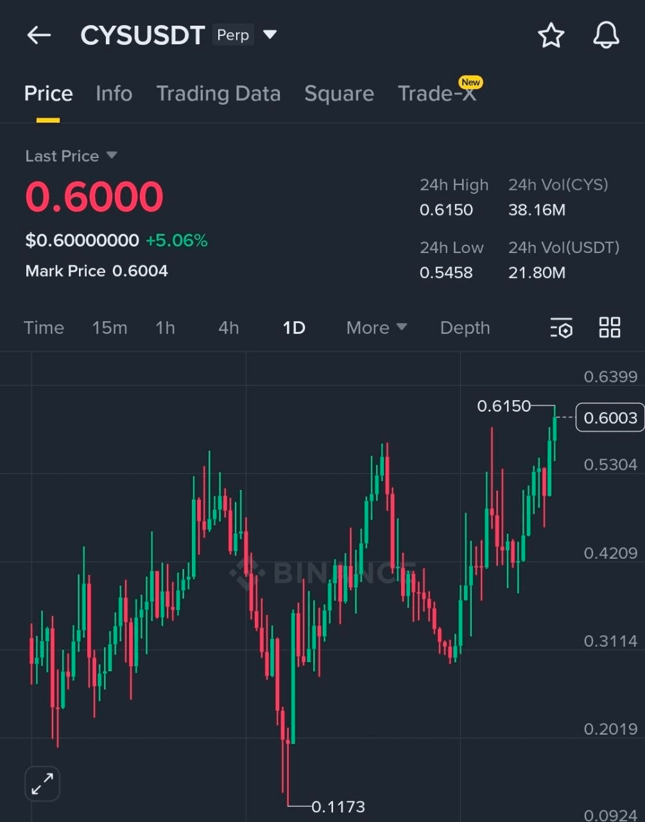
Task: Show the Depth chart view
Action: click(x=465, y=328)
